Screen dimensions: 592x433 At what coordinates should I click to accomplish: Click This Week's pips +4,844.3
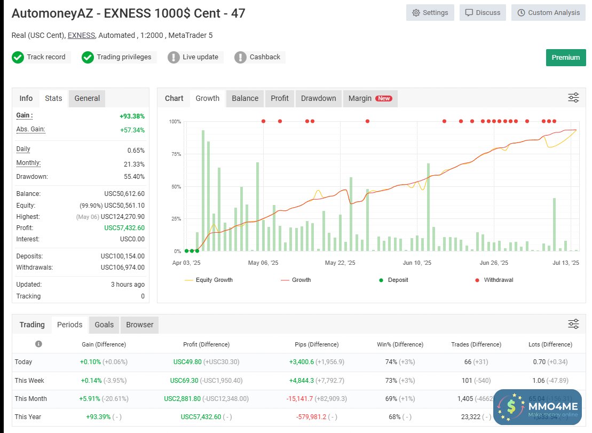301,381
